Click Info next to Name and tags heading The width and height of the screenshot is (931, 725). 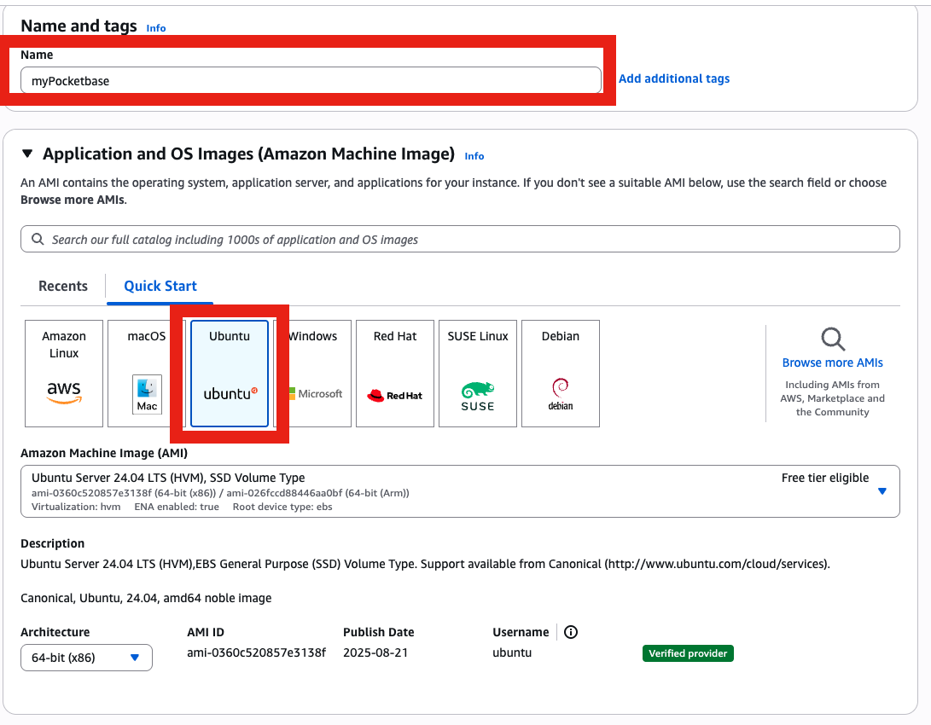pos(156,27)
